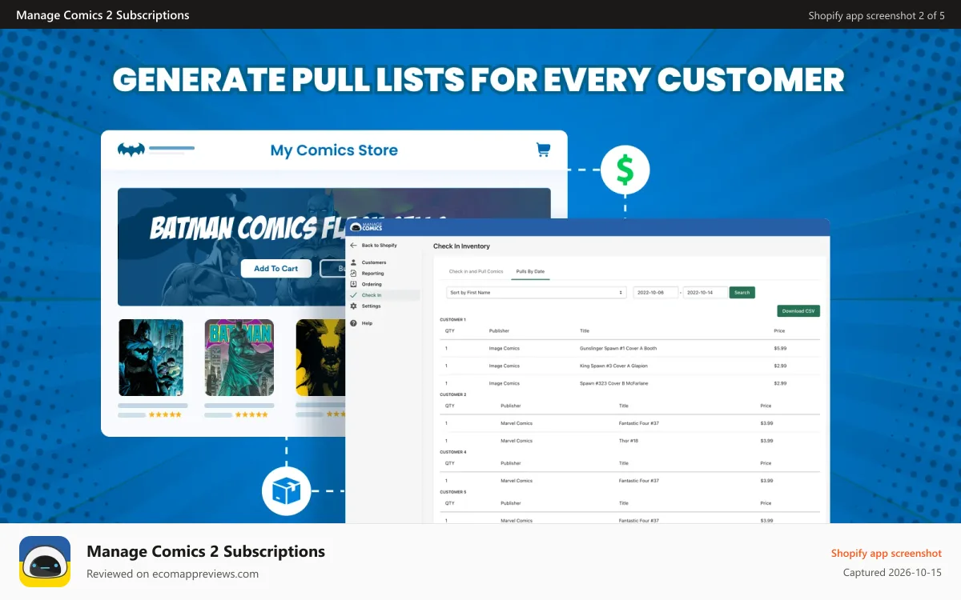Click the start date field 2022-10-06

(x=656, y=293)
